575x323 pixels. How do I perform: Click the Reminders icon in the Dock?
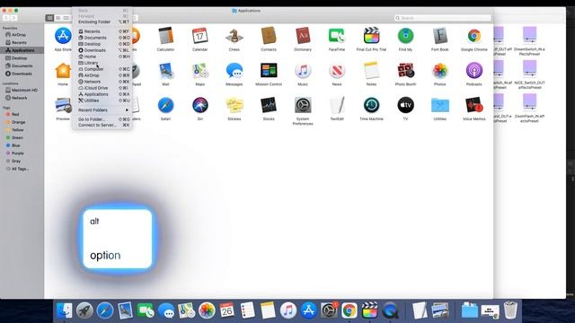[248, 310]
